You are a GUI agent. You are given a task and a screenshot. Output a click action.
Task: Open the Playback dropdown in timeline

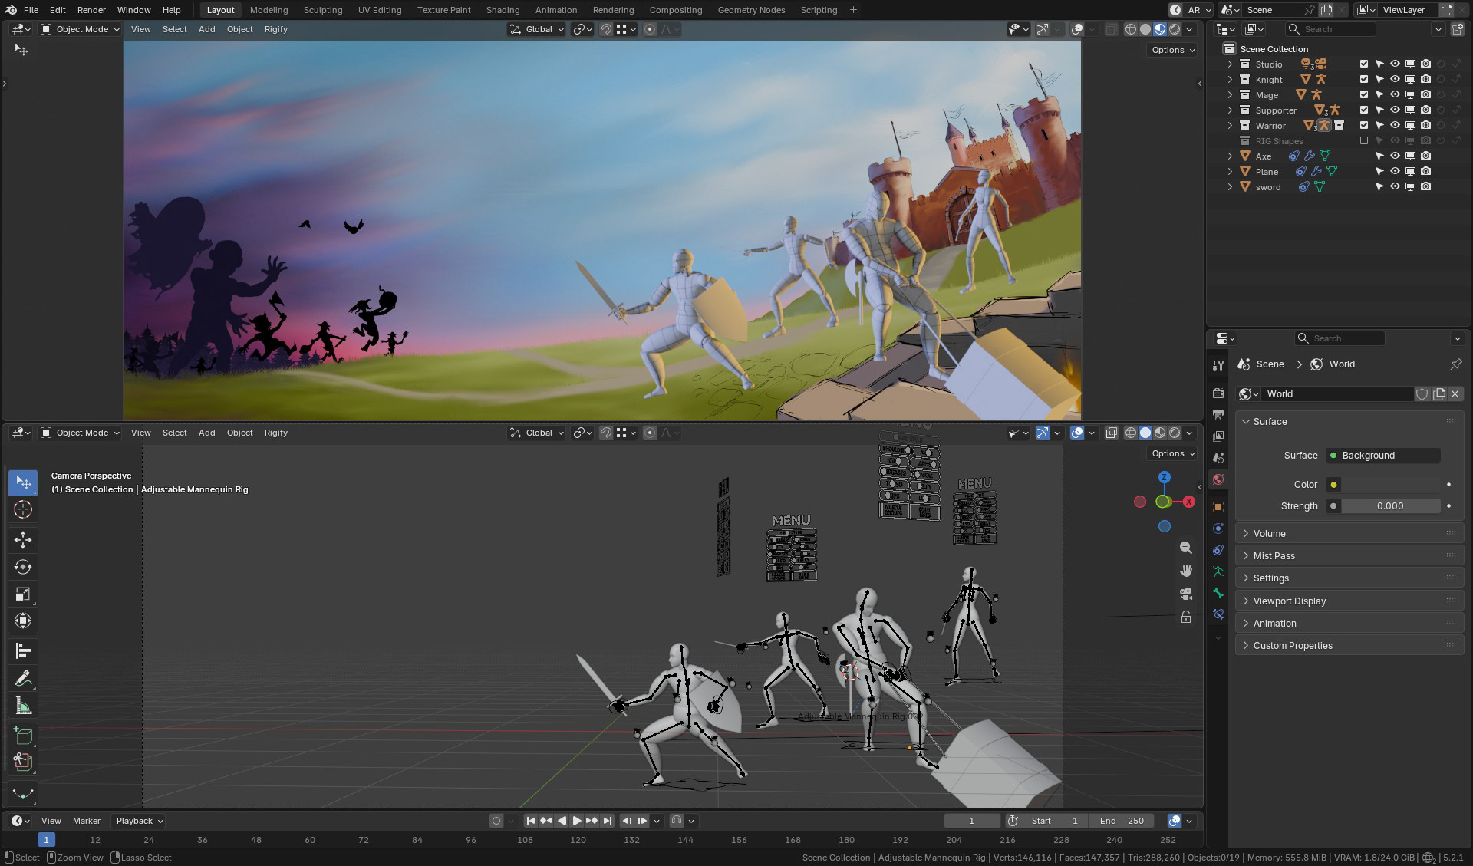(139, 821)
